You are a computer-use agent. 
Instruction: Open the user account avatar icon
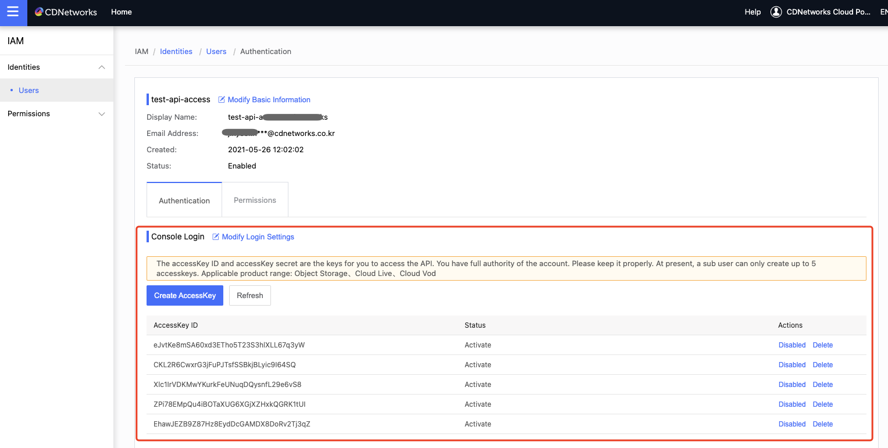(776, 12)
